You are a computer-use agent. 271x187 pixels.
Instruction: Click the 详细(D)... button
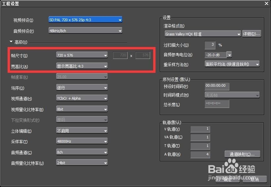click(x=251, y=34)
